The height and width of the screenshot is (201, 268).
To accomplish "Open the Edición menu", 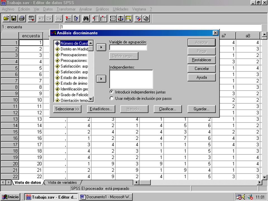I will [24, 9].
